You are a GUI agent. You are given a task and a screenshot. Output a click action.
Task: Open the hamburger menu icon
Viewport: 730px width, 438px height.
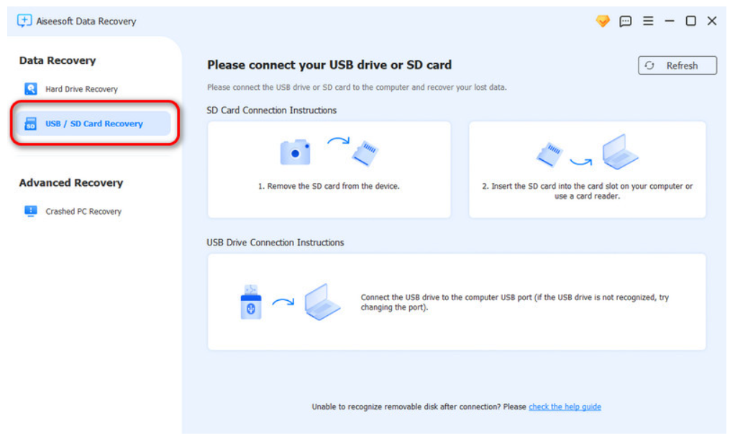tap(647, 21)
